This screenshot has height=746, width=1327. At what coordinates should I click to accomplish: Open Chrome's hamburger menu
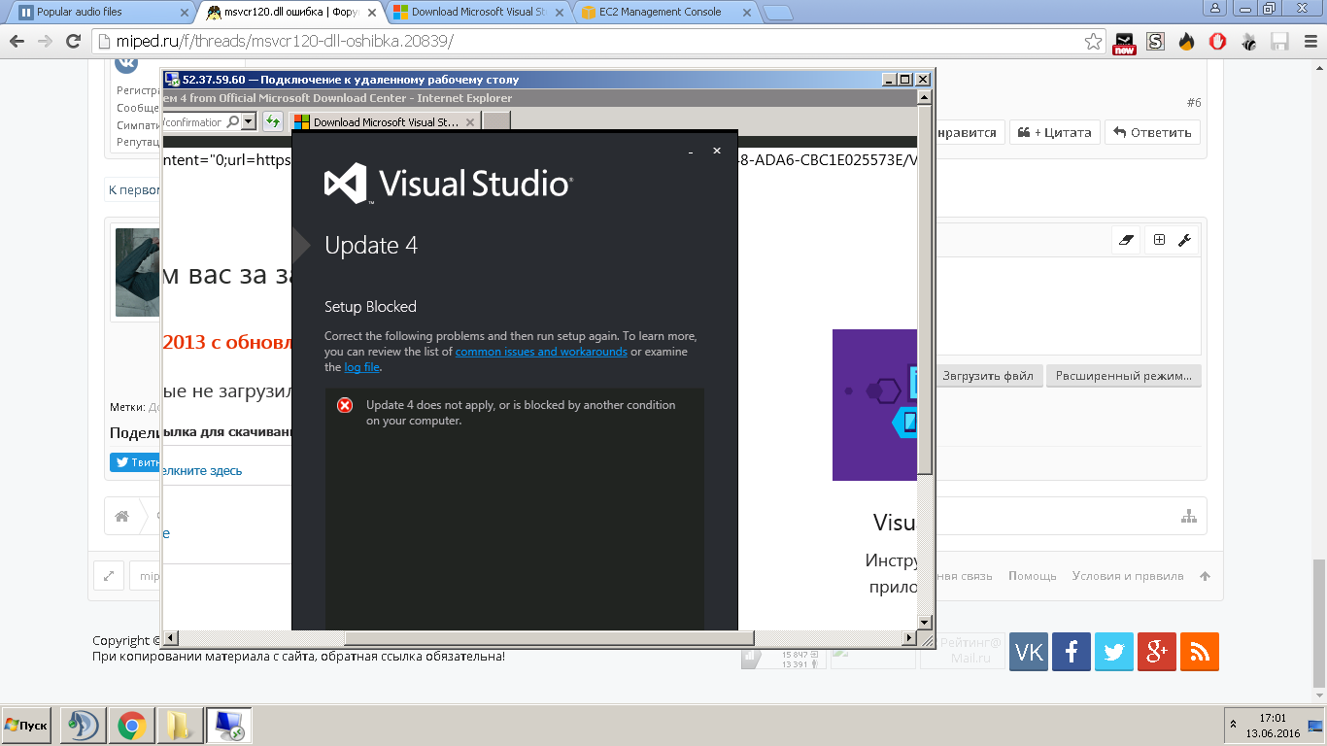[x=1309, y=42]
